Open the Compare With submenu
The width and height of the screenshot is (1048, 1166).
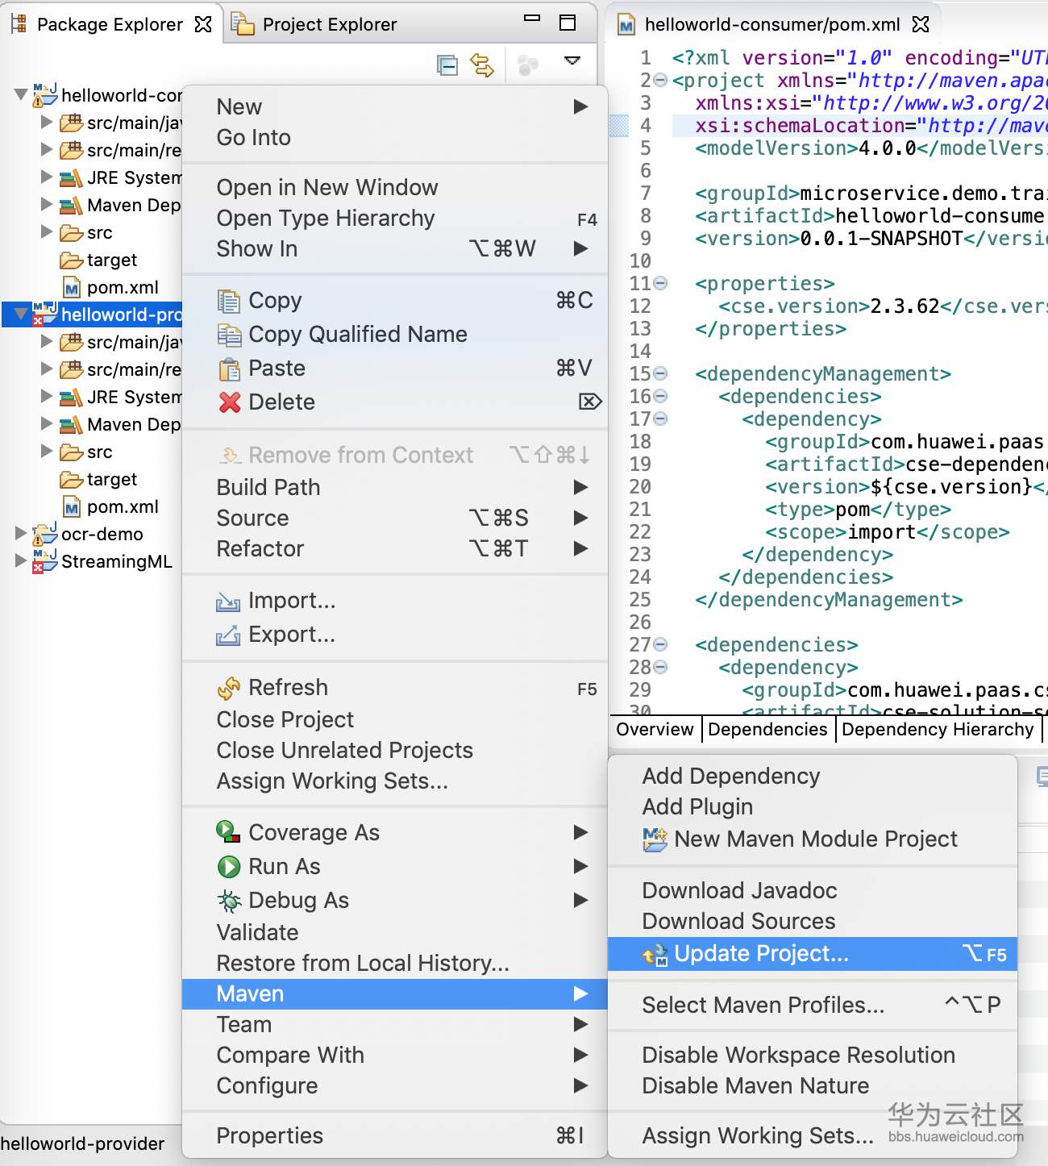pyautogui.click(x=395, y=1056)
